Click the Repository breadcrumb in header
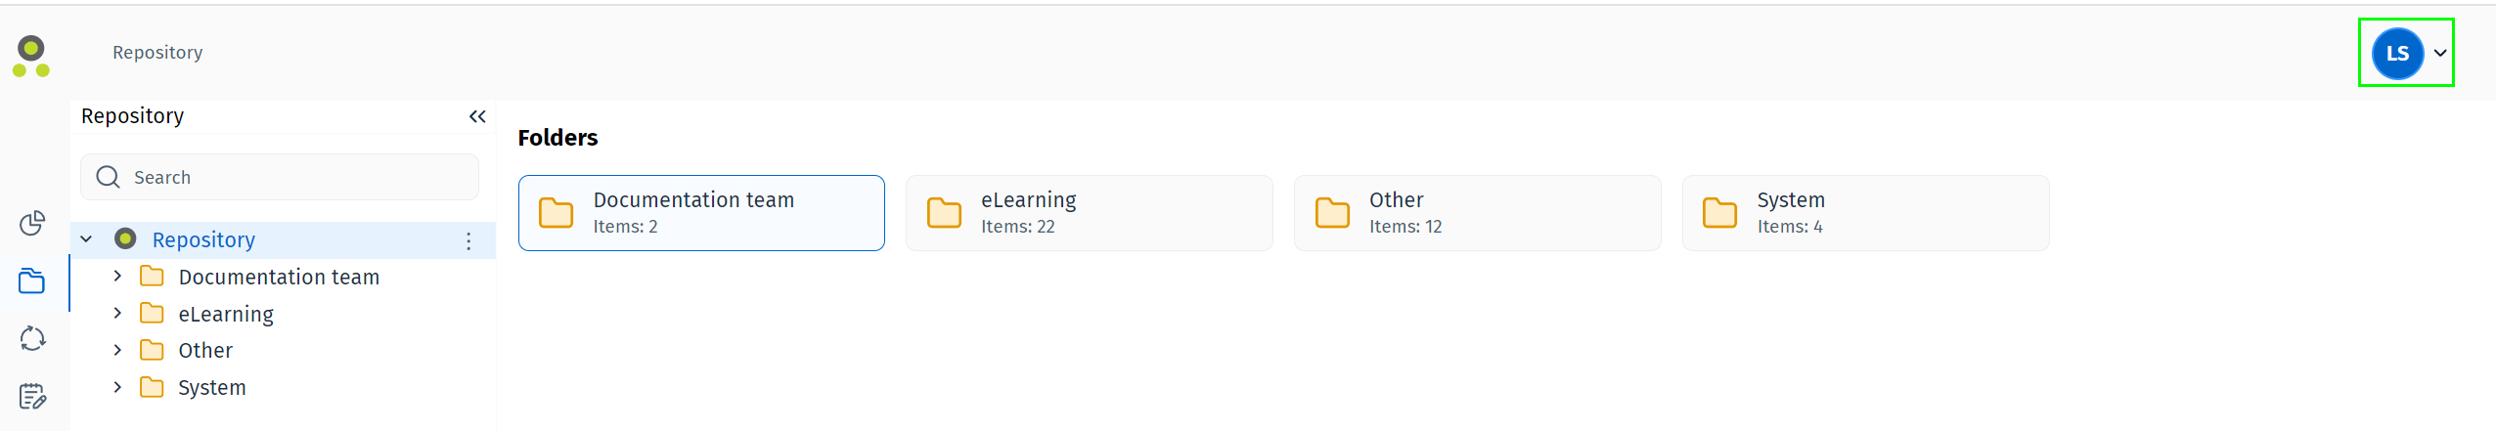The width and height of the screenshot is (2496, 431). (x=157, y=53)
